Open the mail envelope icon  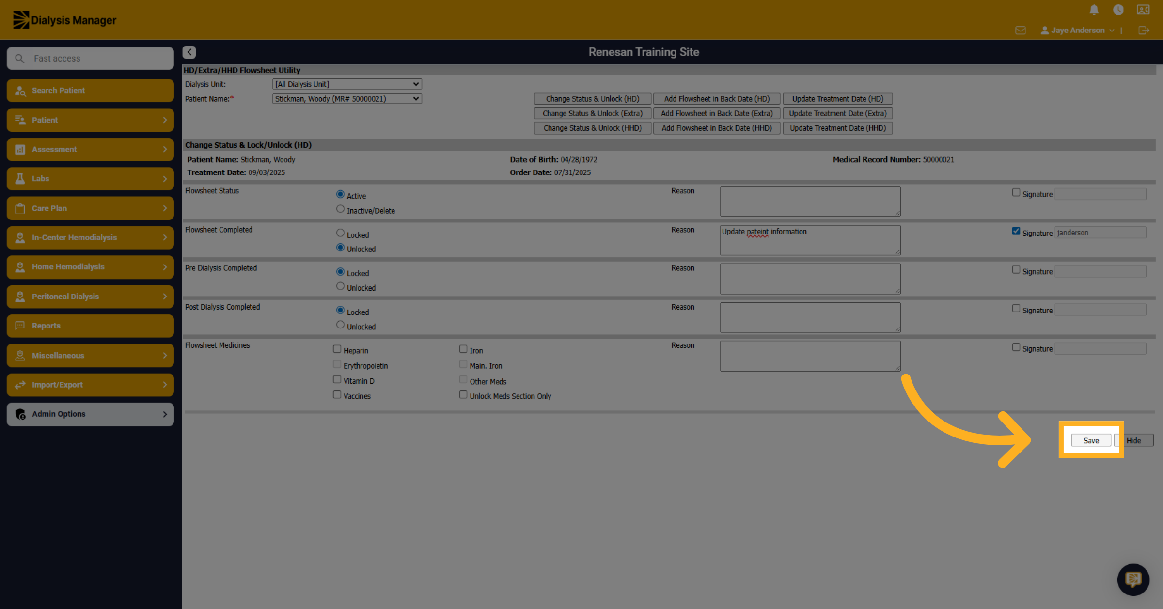coord(1021,30)
